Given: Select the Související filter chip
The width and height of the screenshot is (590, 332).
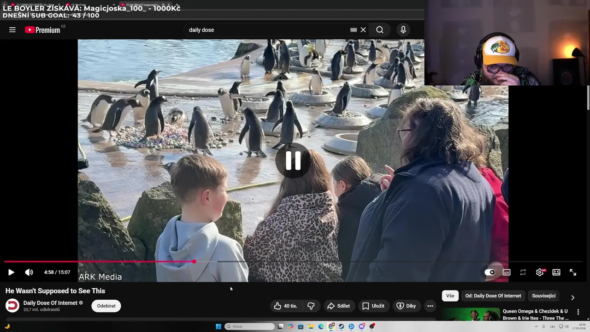Looking at the screenshot, I should point(544,296).
